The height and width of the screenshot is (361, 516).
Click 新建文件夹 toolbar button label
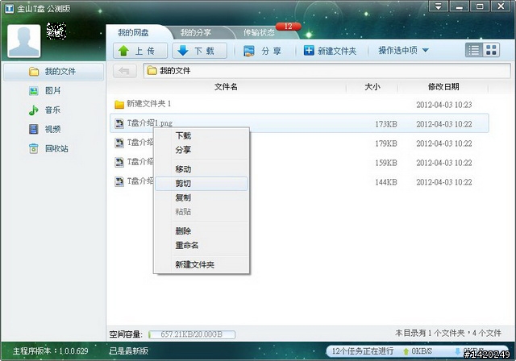pos(337,51)
